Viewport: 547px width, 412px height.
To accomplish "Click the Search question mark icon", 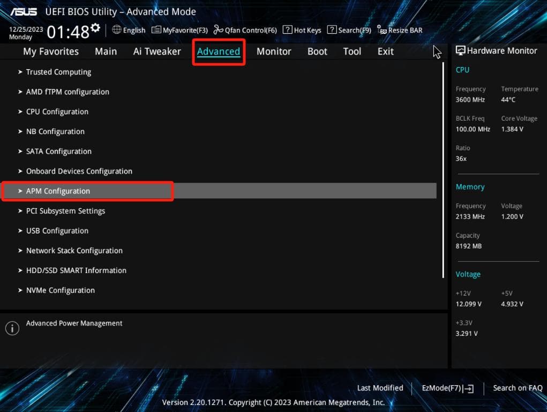I will [332, 30].
